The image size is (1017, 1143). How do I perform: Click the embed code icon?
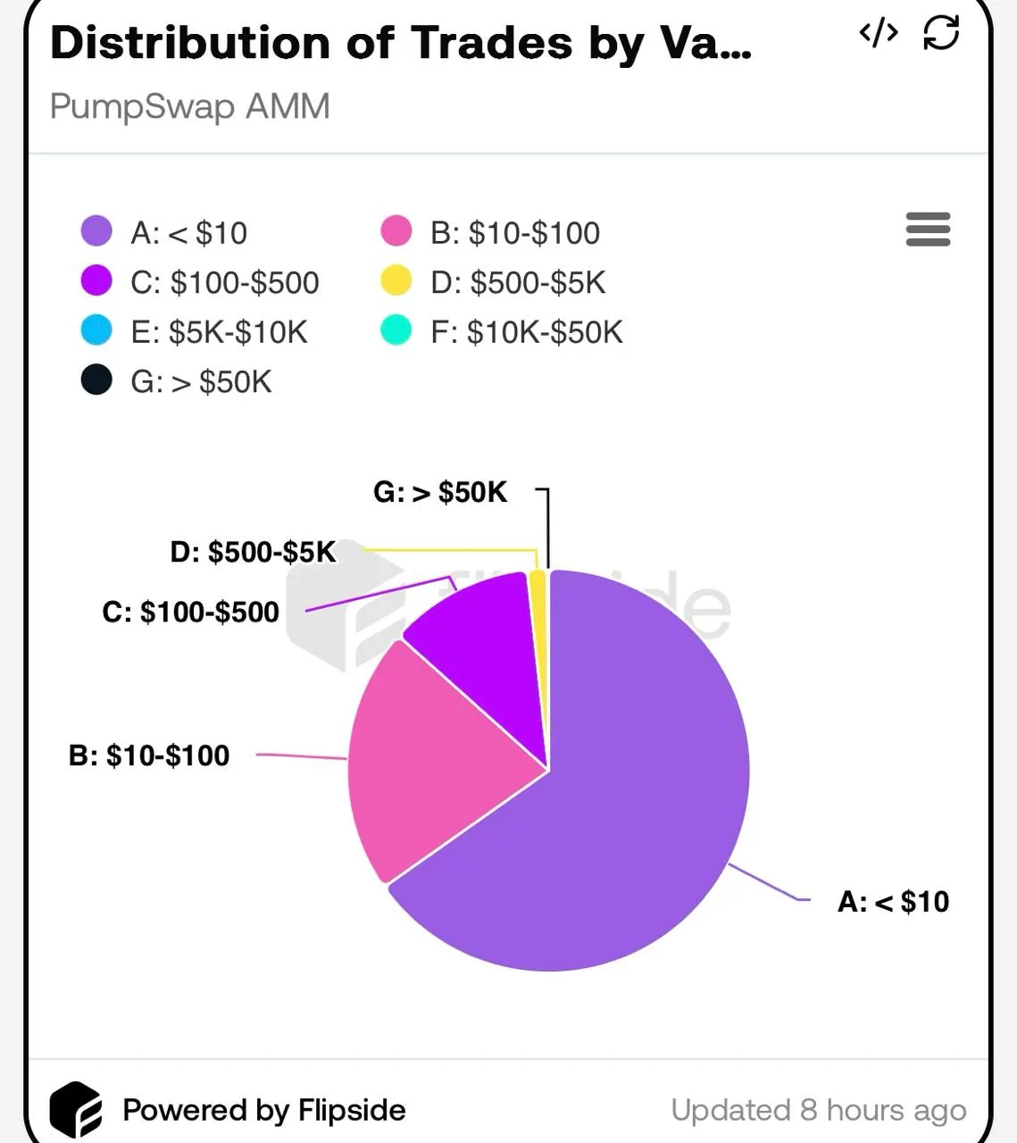[x=878, y=33]
